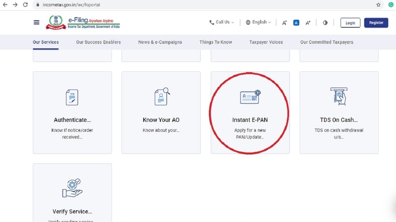Click the Login button
Viewport: 396px width, 222px height.
350,23
